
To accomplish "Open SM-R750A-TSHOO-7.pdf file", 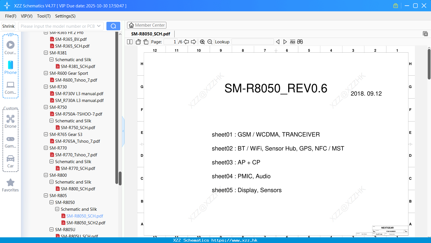I will 79,114.
